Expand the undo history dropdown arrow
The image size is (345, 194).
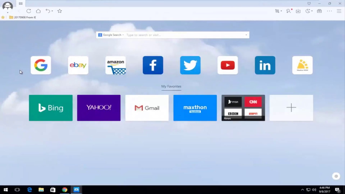tap(52, 11)
